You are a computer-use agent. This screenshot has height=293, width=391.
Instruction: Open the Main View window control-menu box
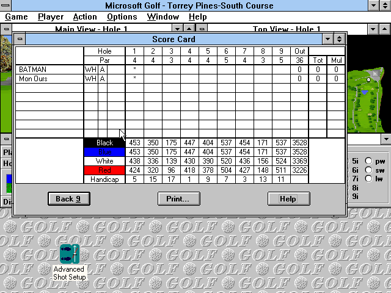click(6, 29)
